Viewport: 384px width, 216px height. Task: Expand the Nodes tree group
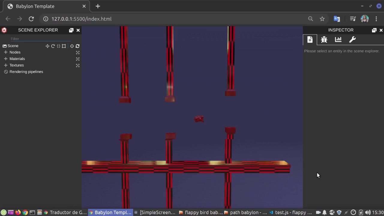click(6, 52)
